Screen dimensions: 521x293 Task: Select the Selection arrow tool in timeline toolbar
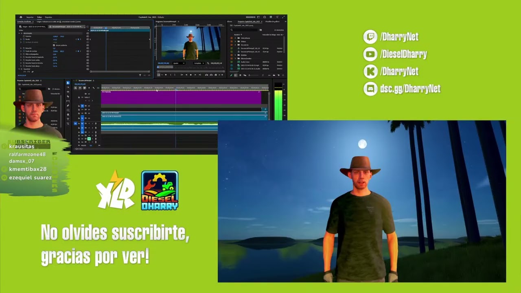tap(68, 83)
